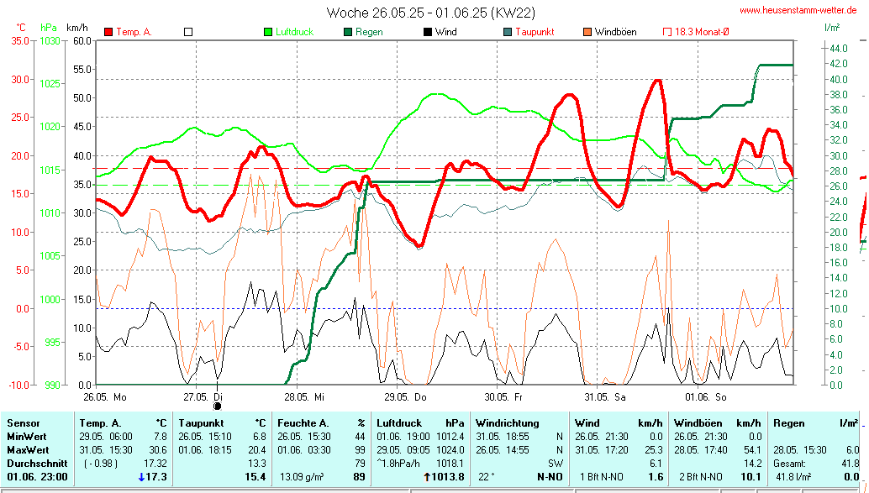
Task: Click the 29.05. Do date axis label
Action: click(x=405, y=396)
